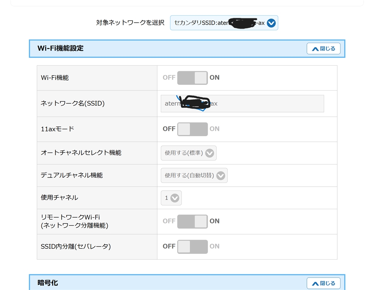Viewport: 375px width, 290px height.
Task: Toggle SSID内分離(セパレータ) switch
Action: (x=192, y=247)
